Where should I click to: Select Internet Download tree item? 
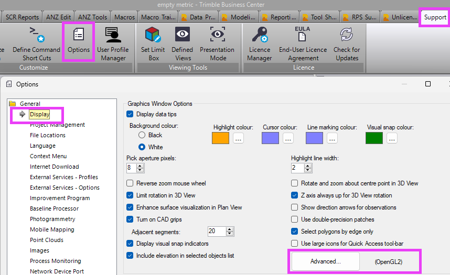(x=54, y=167)
